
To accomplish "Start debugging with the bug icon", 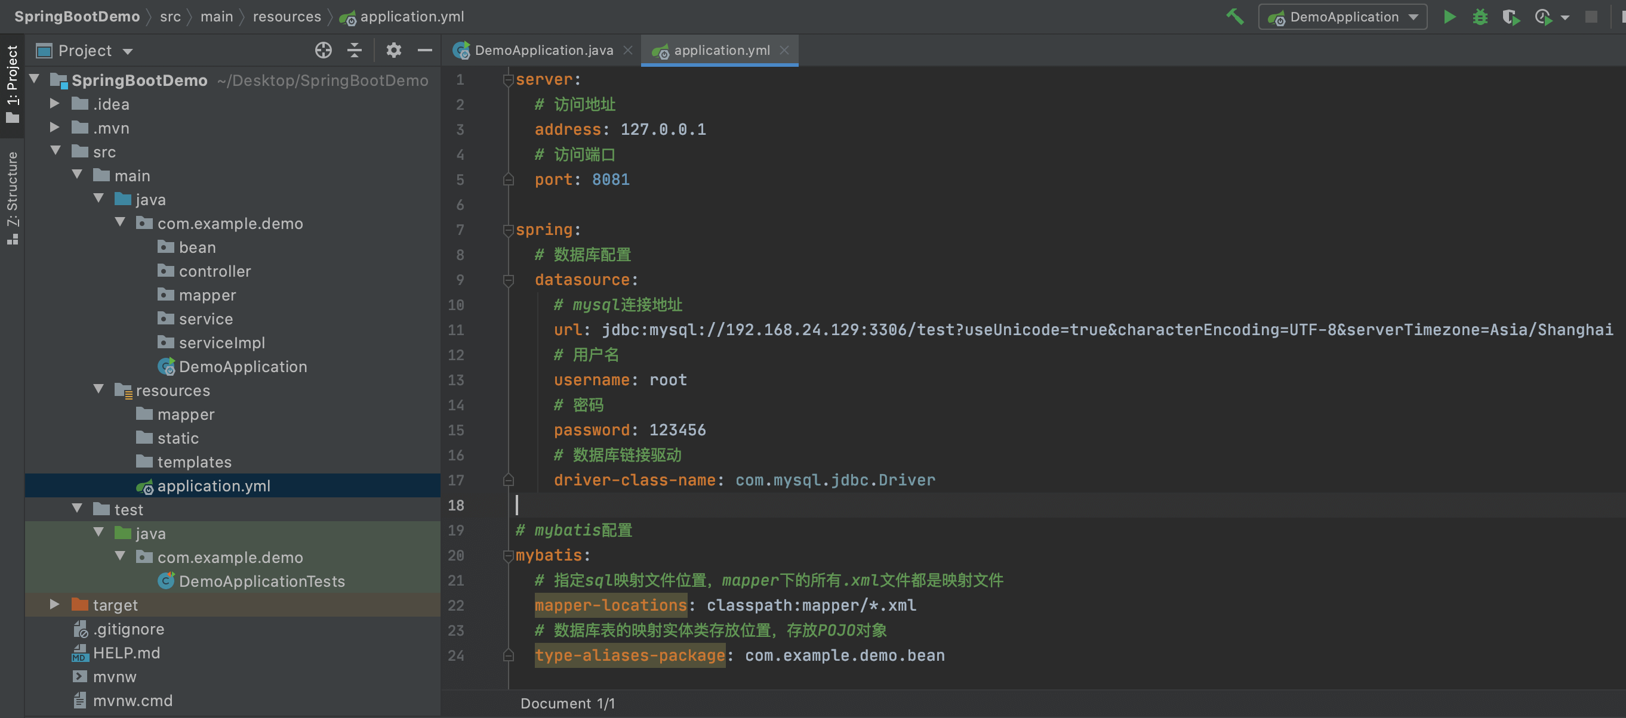I will 1480,17.
